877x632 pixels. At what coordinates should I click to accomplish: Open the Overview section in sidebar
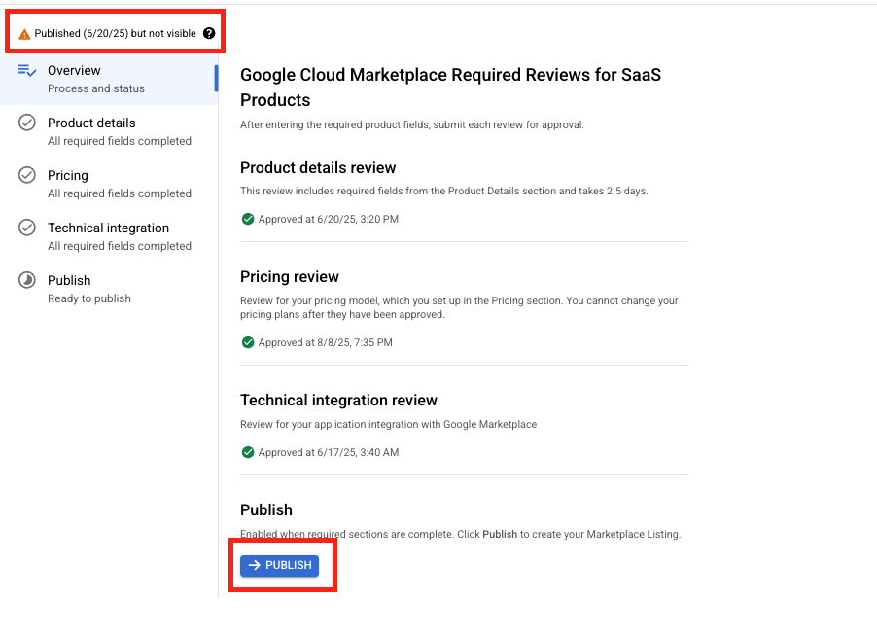109,79
